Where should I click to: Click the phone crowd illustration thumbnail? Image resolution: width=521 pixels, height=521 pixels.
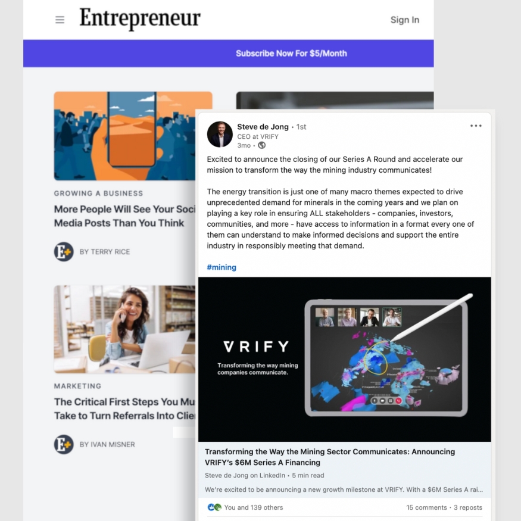pos(124,136)
